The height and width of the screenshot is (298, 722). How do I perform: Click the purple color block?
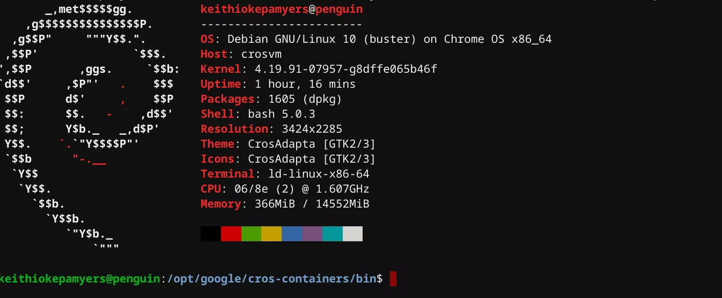coord(312,234)
